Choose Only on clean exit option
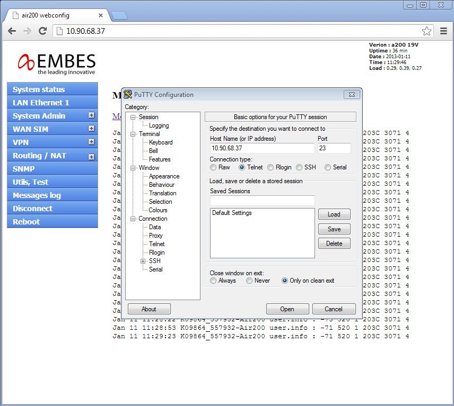Screen dimensions: 454x406 tap(285, 281)
